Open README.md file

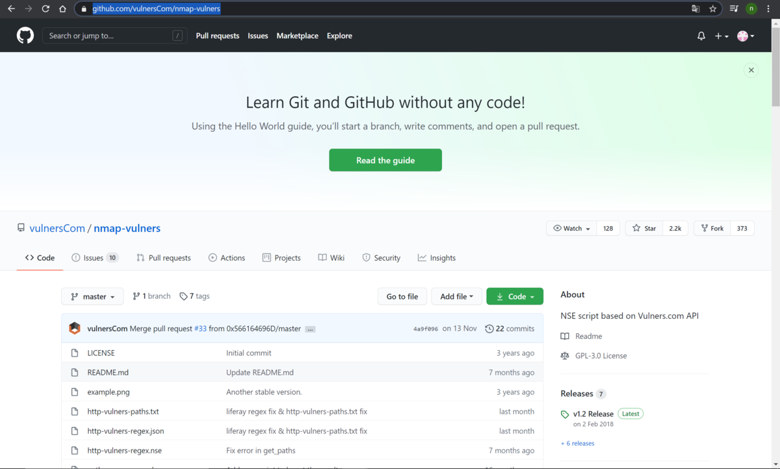(108, 372)
